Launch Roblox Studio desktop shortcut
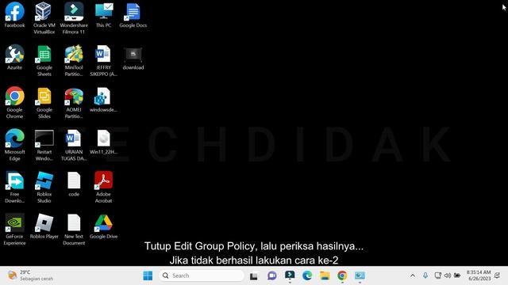 pos(44,188)
